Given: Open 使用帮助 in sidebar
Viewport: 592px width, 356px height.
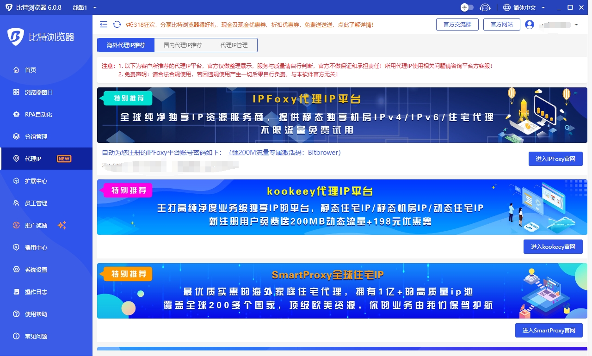Looking at the screenshot, I should pos(46,314).
